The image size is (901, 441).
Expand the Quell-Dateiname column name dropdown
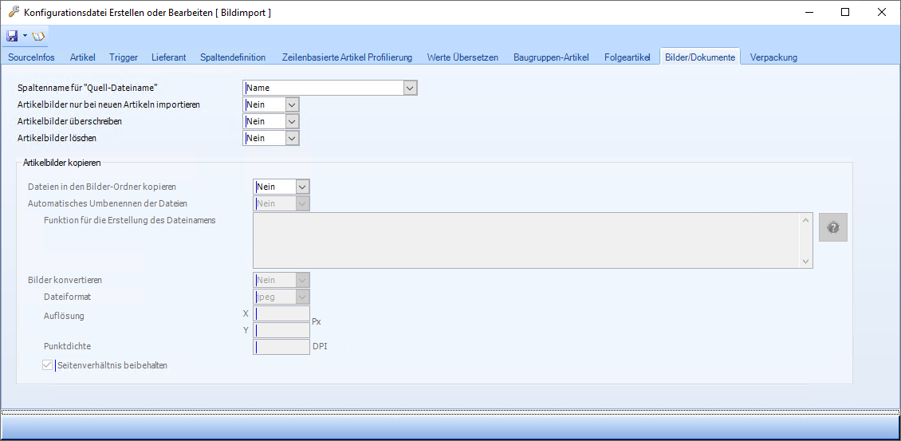[x=410, y=88]
